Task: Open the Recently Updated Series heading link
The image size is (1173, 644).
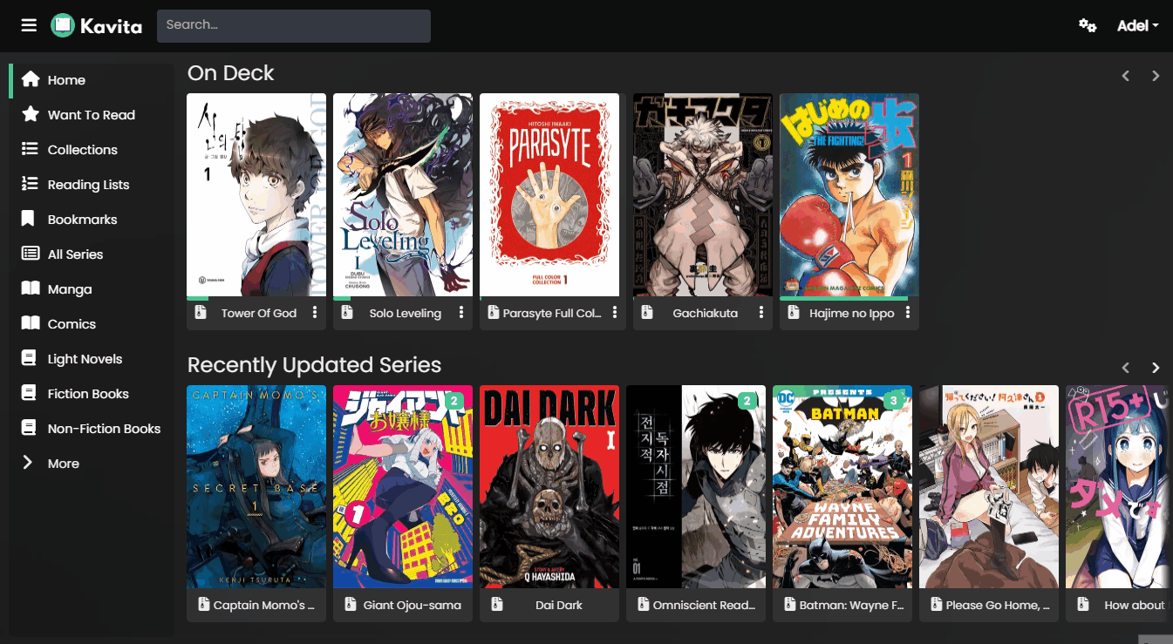Action: click(x=314, y=365)
